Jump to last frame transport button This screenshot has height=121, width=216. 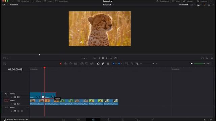[x=111, y=58]
